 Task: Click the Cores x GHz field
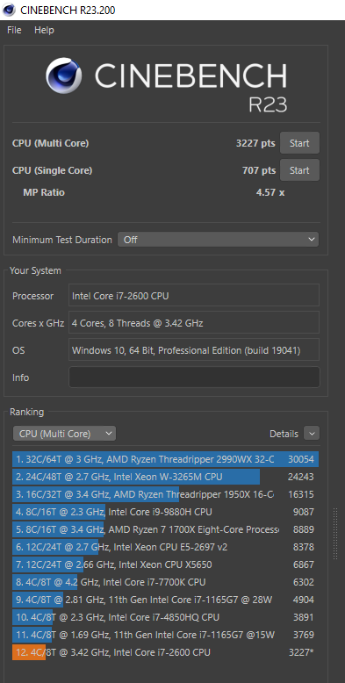[194, 323]
